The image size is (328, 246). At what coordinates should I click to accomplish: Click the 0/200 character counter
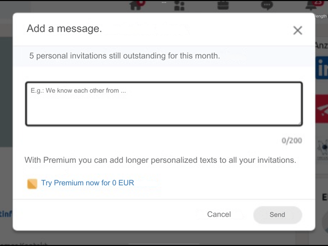[291, 141]
